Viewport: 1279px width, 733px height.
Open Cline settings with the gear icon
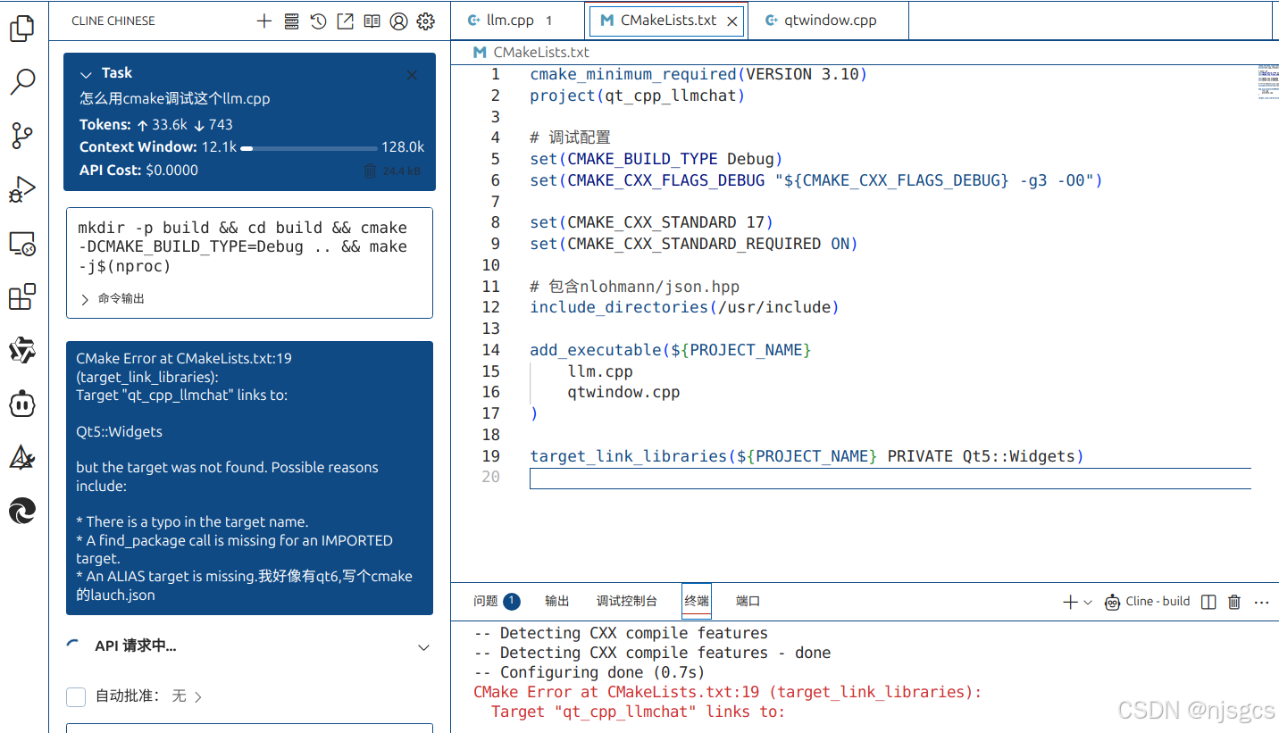[426, 21]
